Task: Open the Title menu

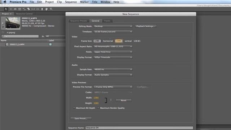Action: click(x=95, y=2)
